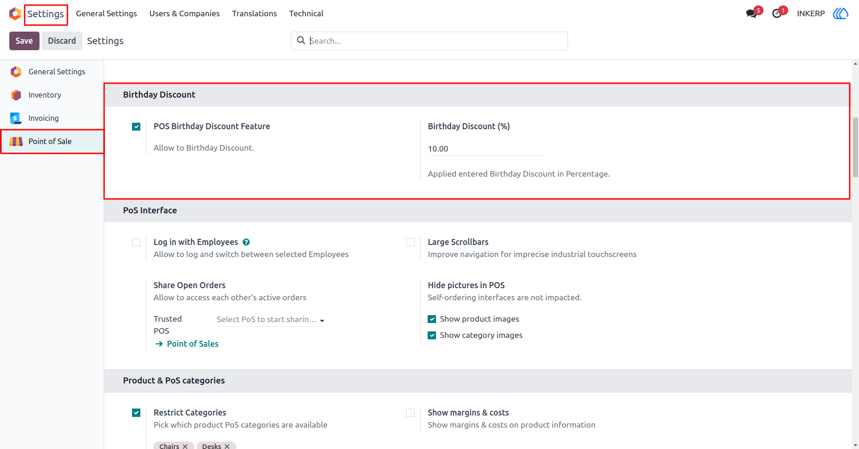Uncheck the Restrict Categories checkbox
Viewport: 859px width, 449px height.
click(x=136, y=413)
